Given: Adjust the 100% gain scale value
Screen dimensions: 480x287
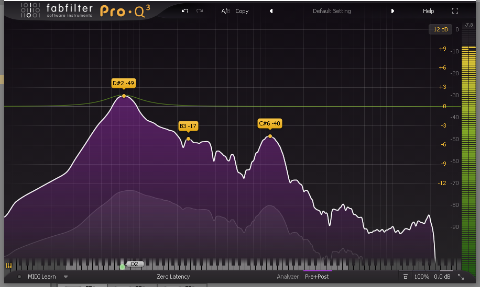Looking at the screenshot, I should pos(421,277).
